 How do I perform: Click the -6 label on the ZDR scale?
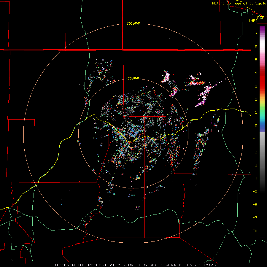(255, 204)
